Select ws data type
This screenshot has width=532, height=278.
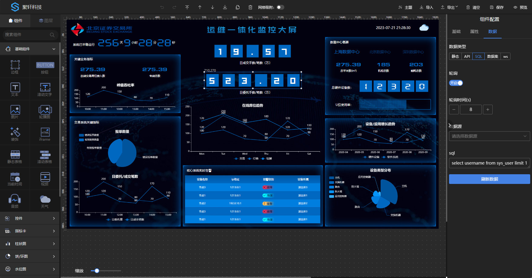pyautogui.click(x=505, y=56)
